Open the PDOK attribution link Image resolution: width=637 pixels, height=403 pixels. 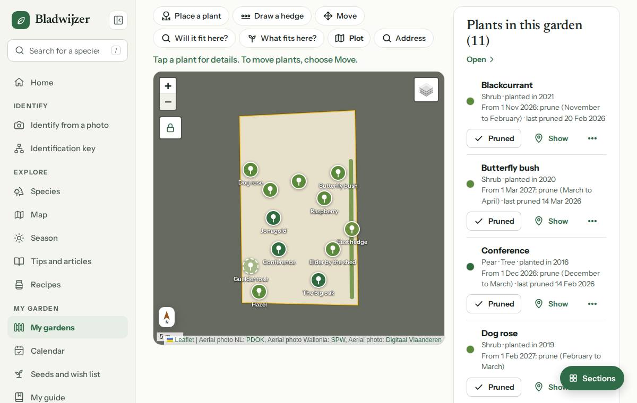point(255,340)
